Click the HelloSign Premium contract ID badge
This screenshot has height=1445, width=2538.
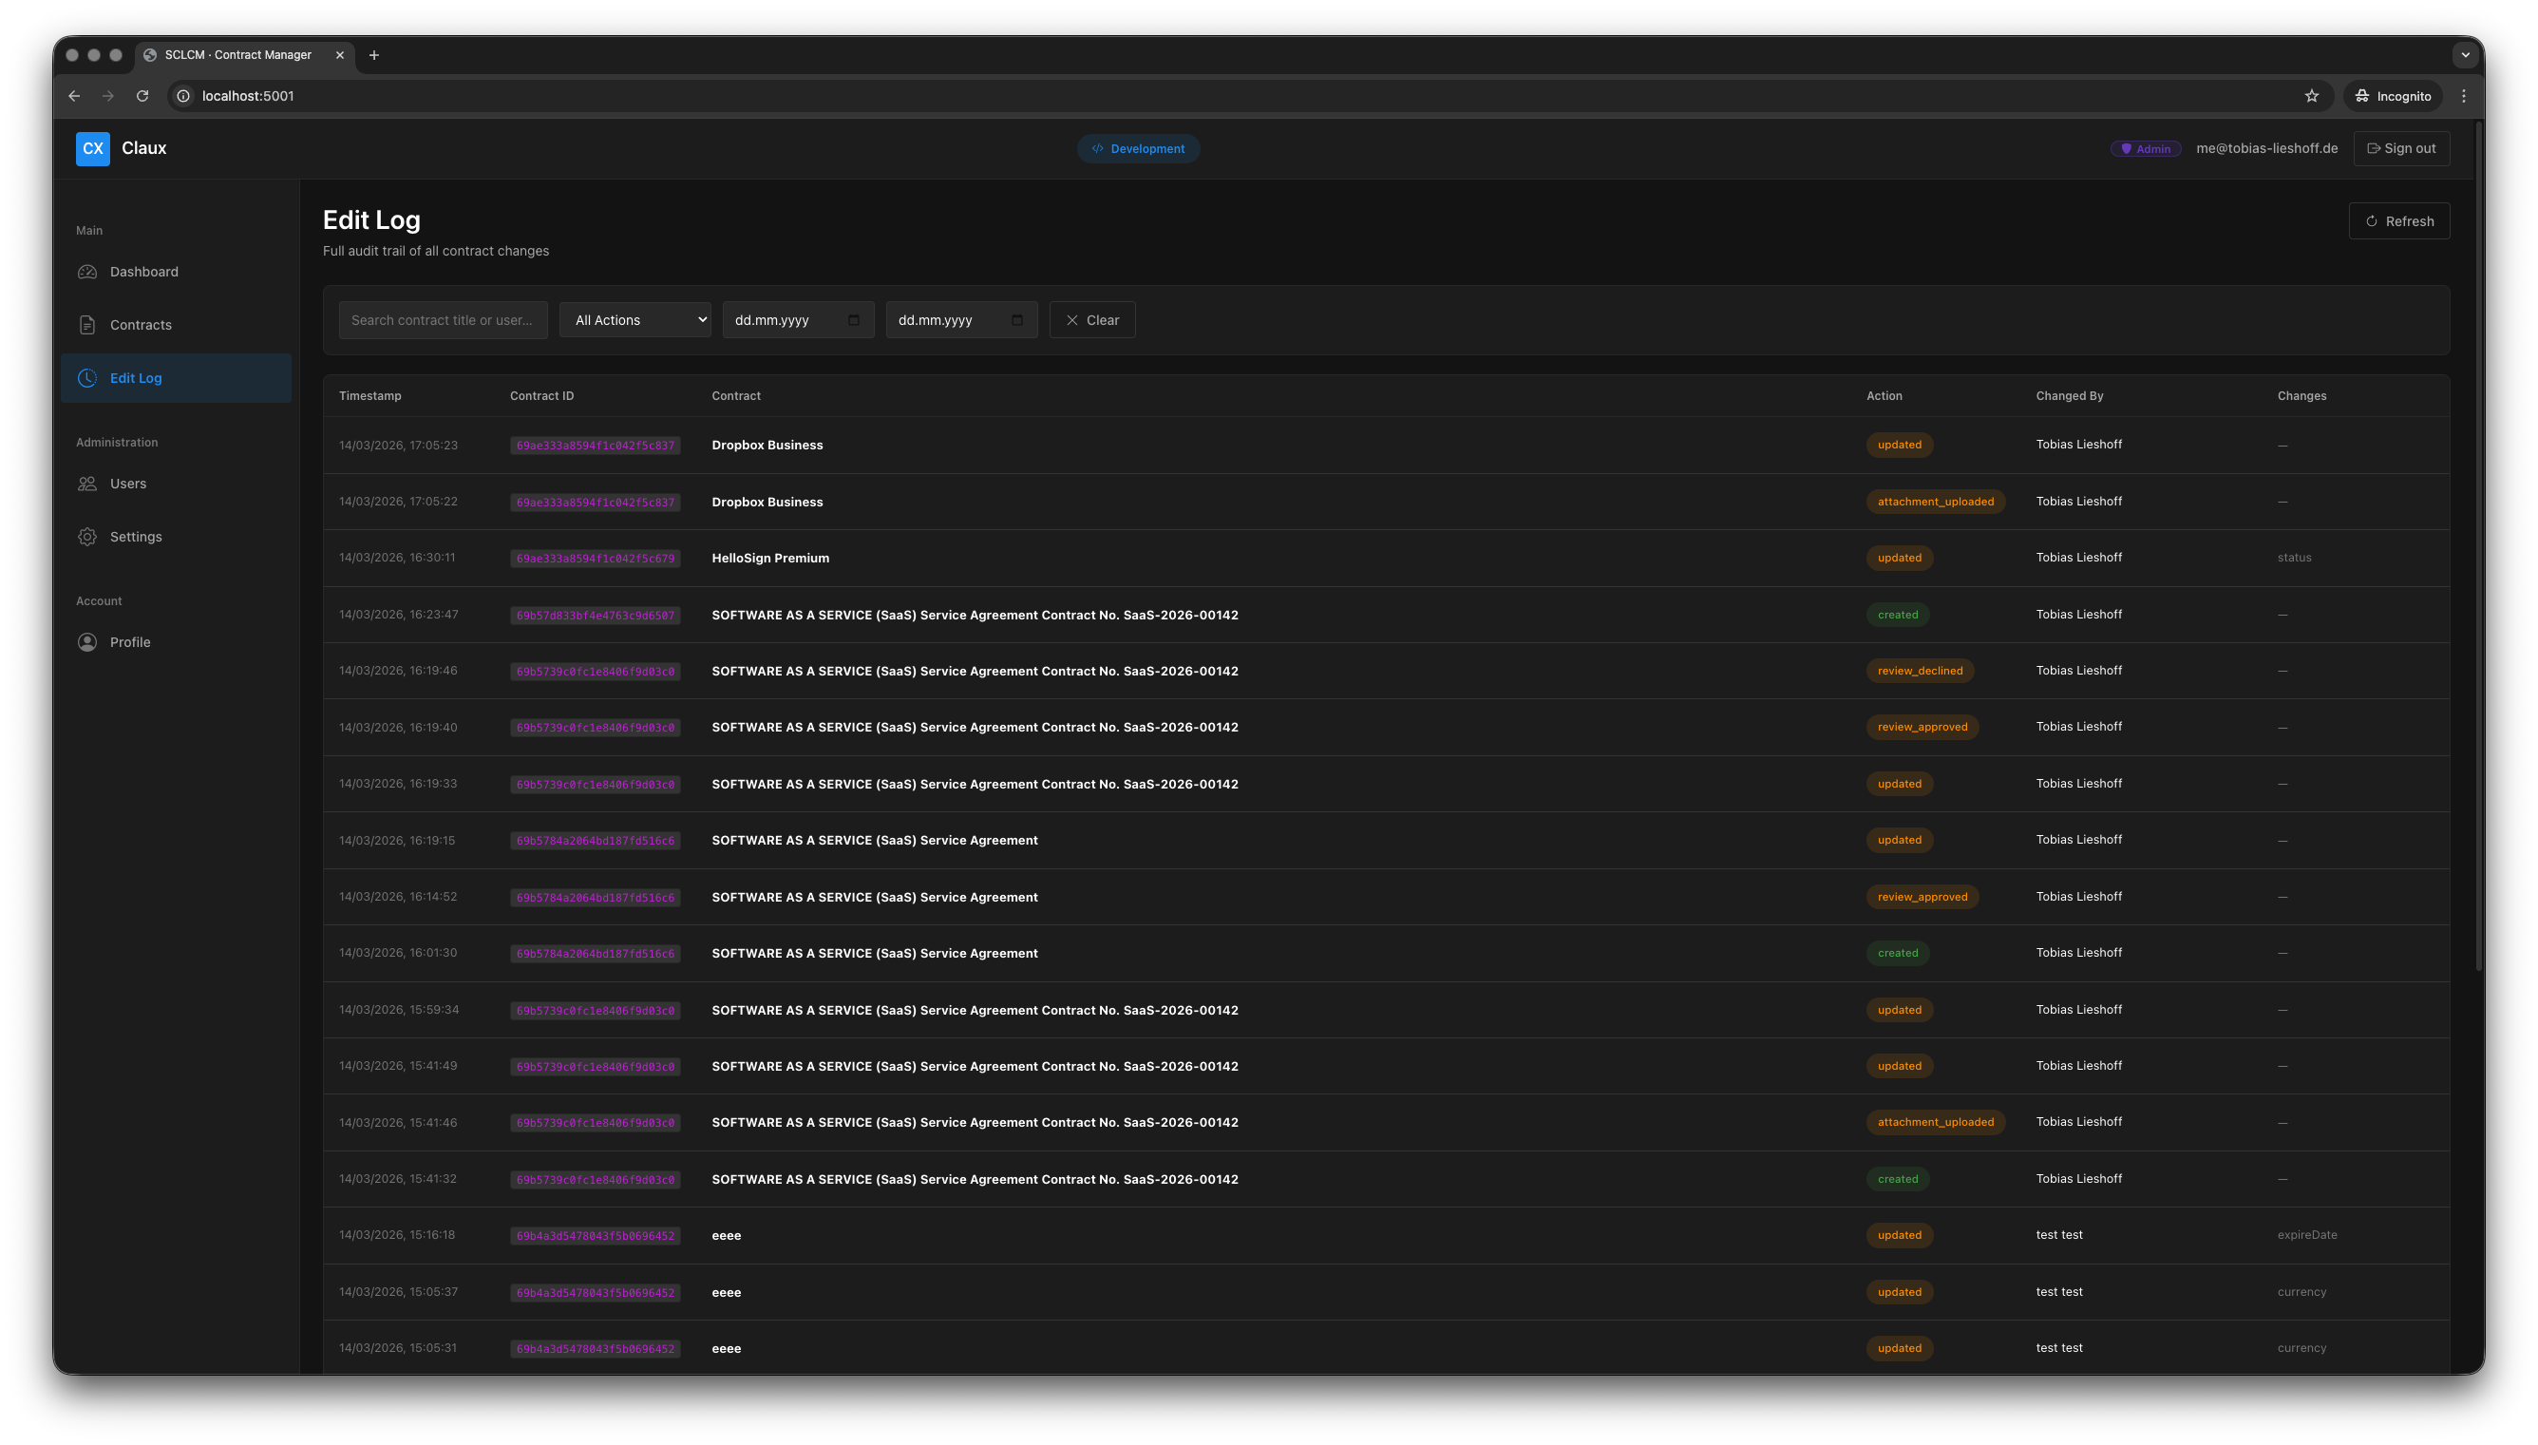[595, 559]
